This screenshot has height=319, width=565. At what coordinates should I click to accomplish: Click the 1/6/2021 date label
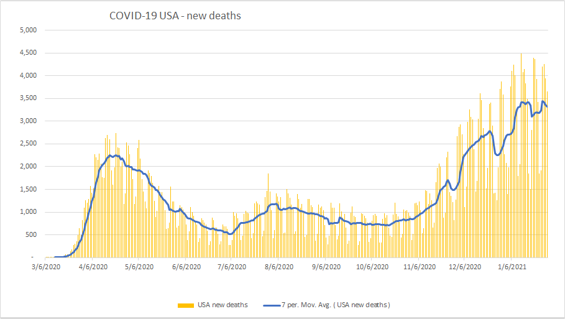point(512,267)
